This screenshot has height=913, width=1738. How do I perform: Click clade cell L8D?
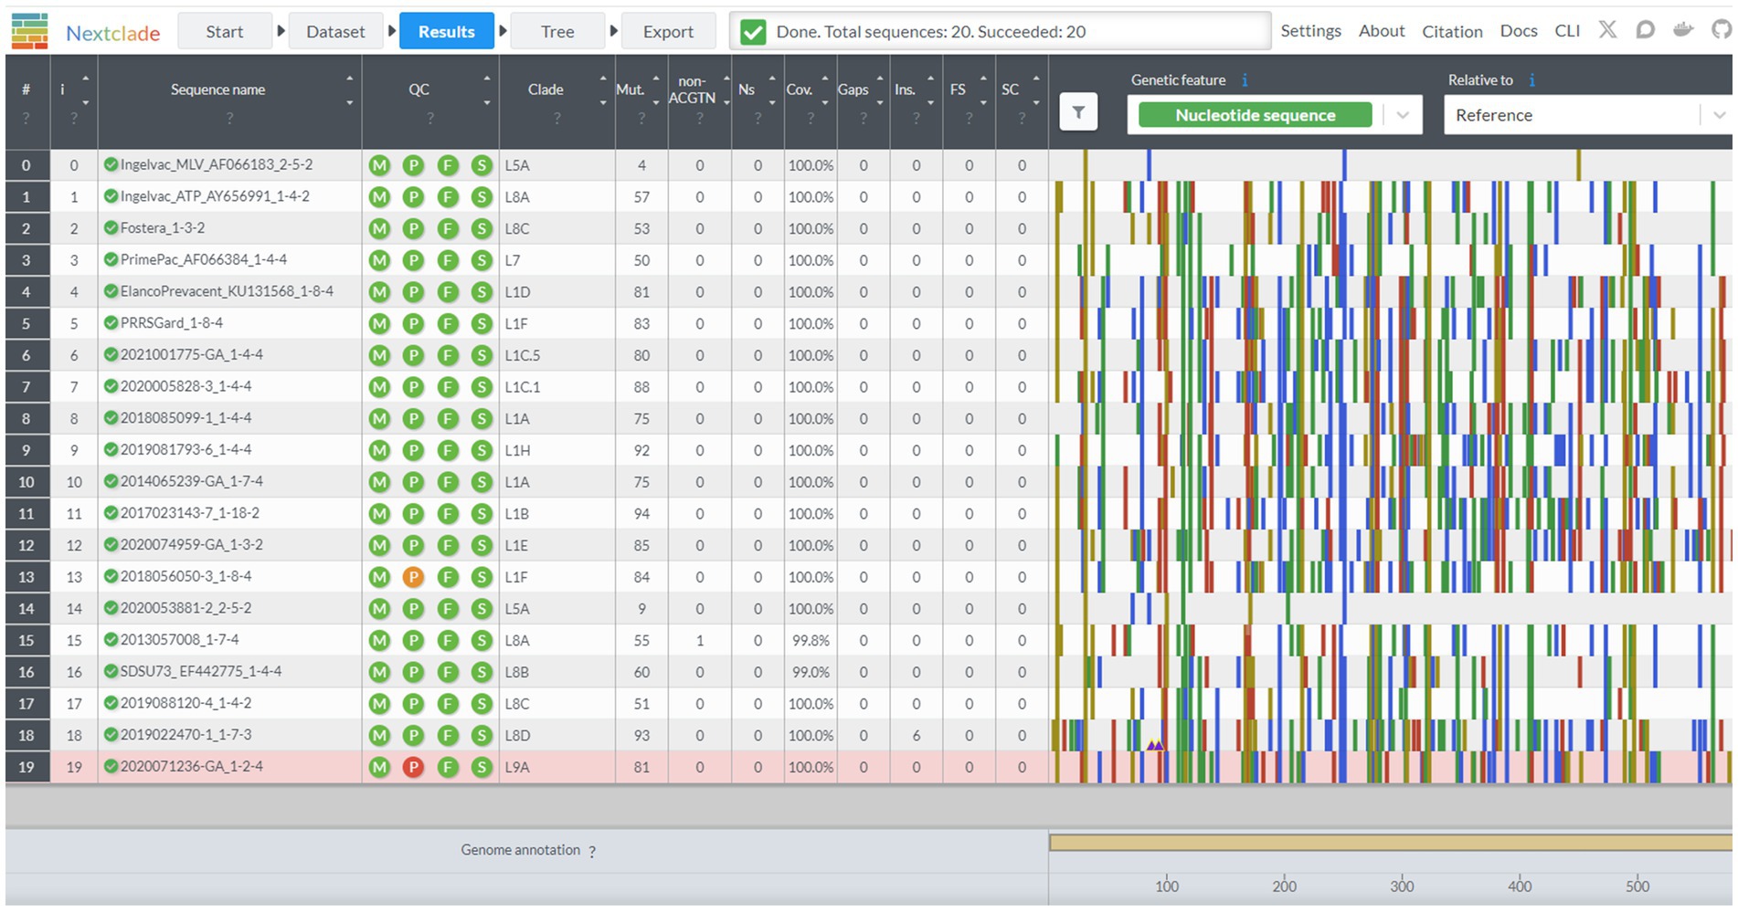517,735
